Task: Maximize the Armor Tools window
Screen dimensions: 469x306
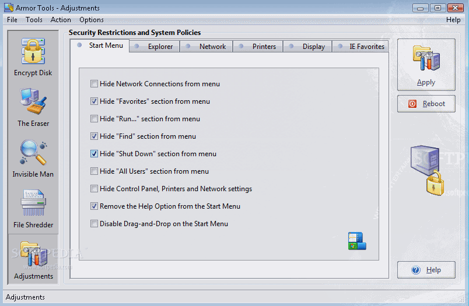Action: (x=437, y=8)
